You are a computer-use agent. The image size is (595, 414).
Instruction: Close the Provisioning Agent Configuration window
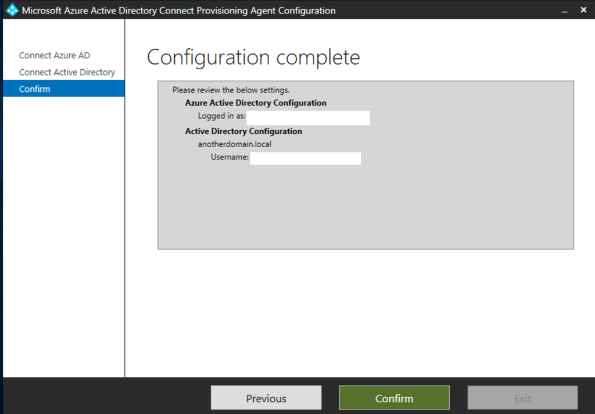point(583,10)
